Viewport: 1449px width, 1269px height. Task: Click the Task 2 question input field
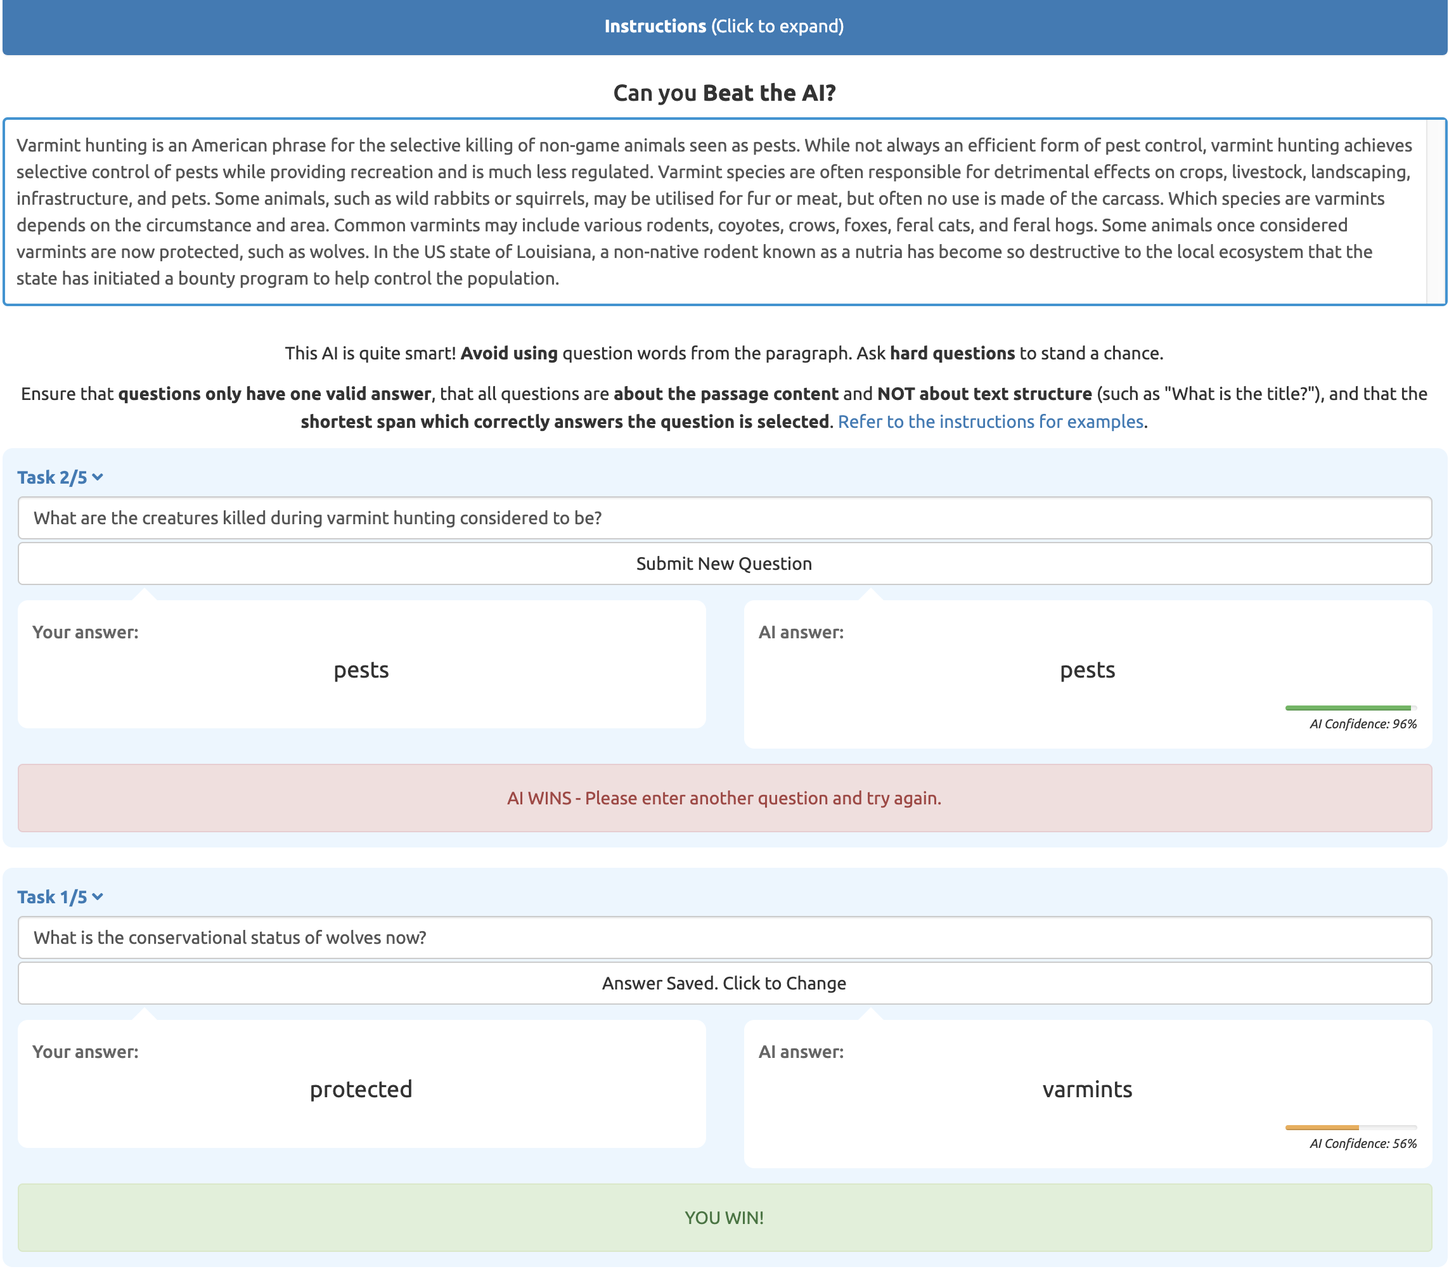point(724,518)
